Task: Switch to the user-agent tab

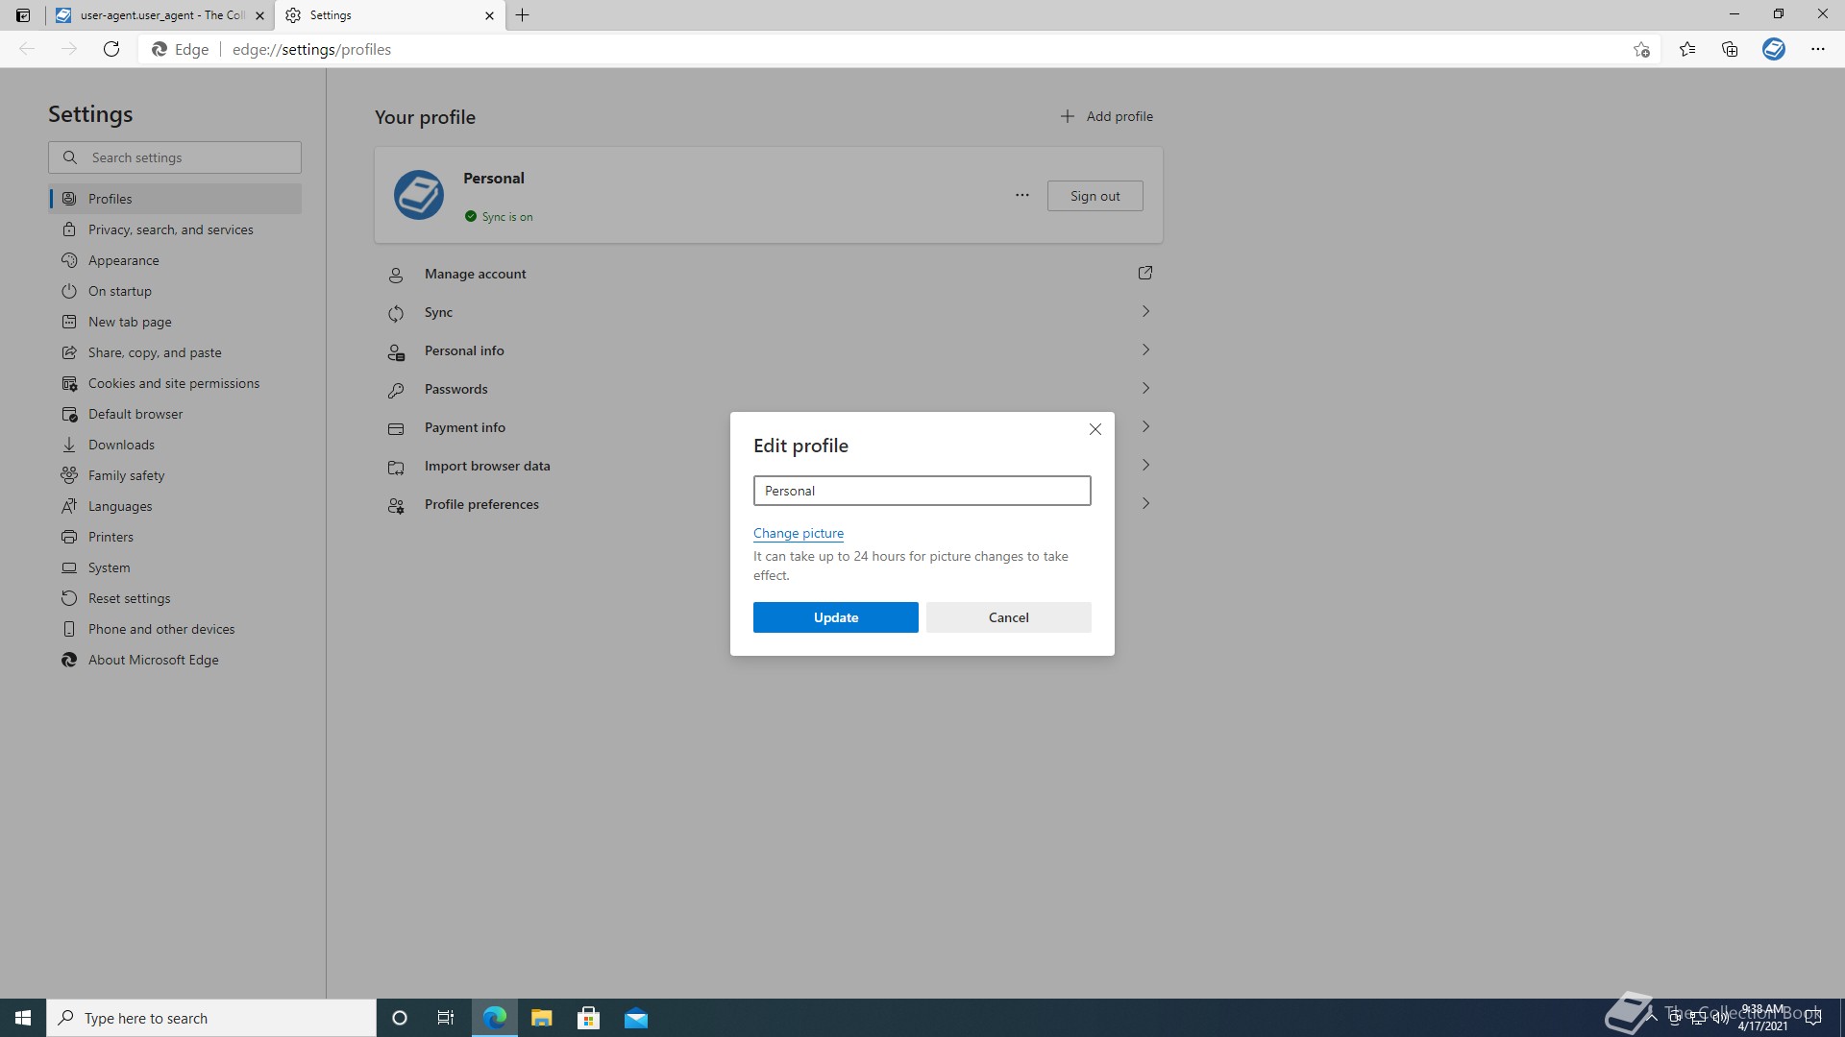Action: point(154,15)
